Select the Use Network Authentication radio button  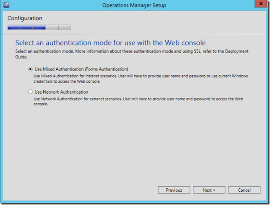pos(30,92)
